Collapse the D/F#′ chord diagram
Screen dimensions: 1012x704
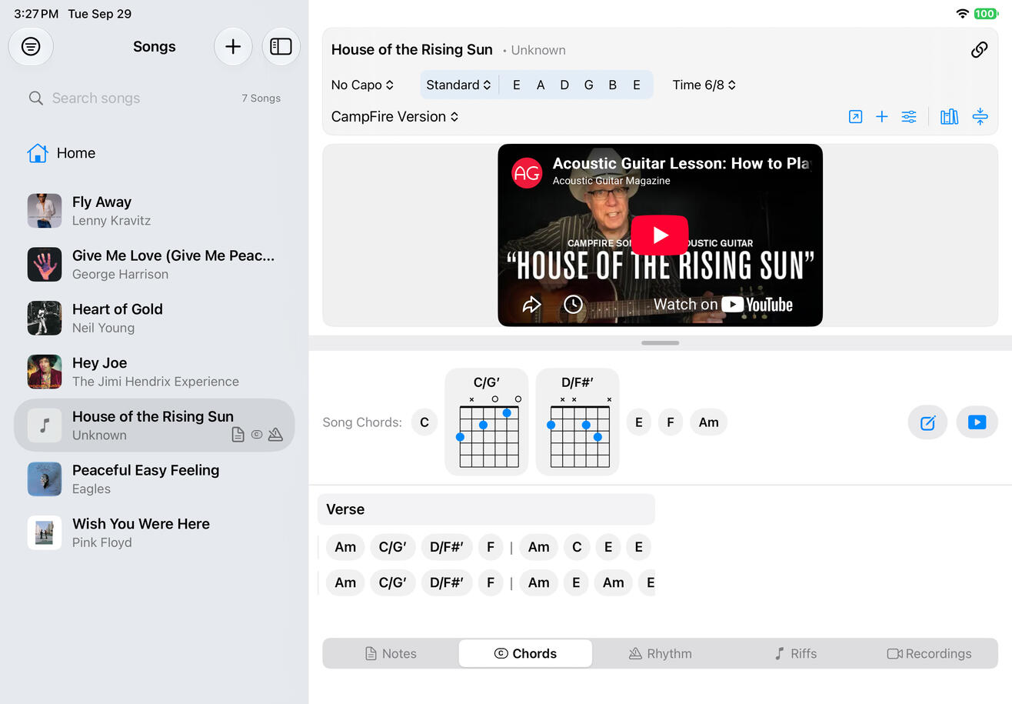click(578, 422)
